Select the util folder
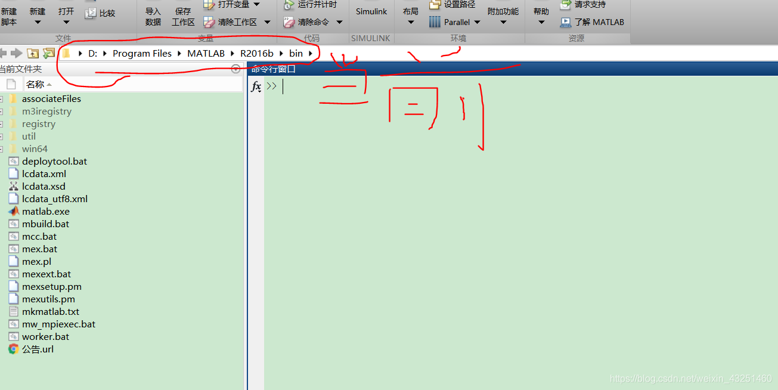This screenshot has height=390, width=778. [x=29, y=137]
